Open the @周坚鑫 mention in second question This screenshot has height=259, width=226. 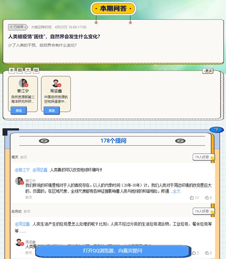click(x=22, y=224)
